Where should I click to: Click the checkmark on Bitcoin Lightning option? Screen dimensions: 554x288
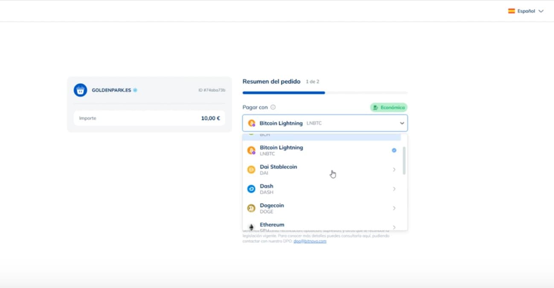coord(394,150)
